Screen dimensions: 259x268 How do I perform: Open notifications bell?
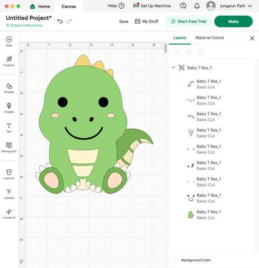(x=197, y=6)
